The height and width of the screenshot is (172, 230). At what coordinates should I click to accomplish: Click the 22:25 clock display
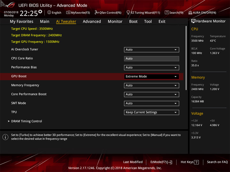pos(29,13)
